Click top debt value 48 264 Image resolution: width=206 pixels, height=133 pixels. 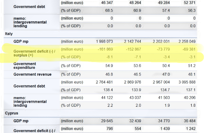click(x=135, y=3)
